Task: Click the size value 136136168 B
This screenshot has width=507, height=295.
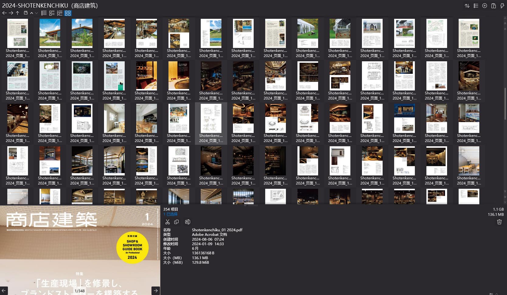Action: (x=203, y=253)
